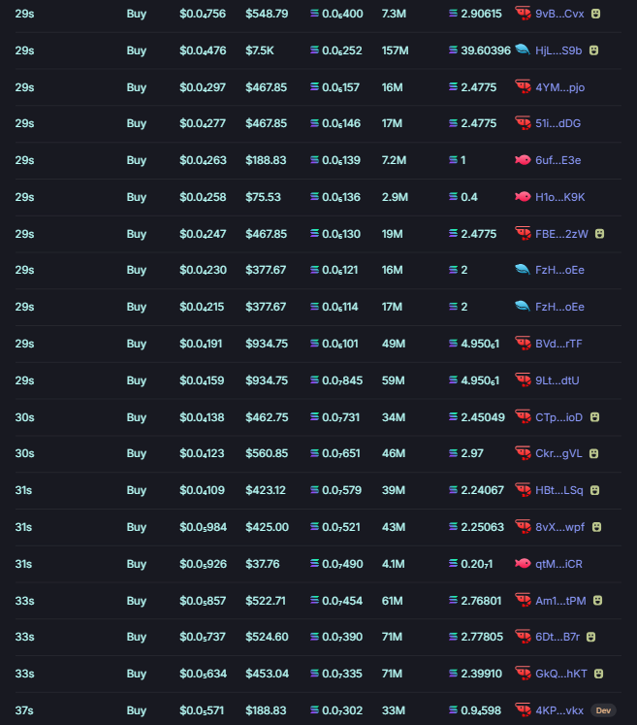Open wallet address 9Lt...dtU
The width and height of the screenshot is (637, 725).
557,380
